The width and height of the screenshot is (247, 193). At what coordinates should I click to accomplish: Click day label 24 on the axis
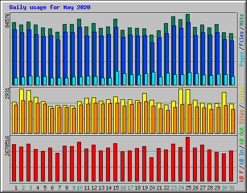(181, 188)
